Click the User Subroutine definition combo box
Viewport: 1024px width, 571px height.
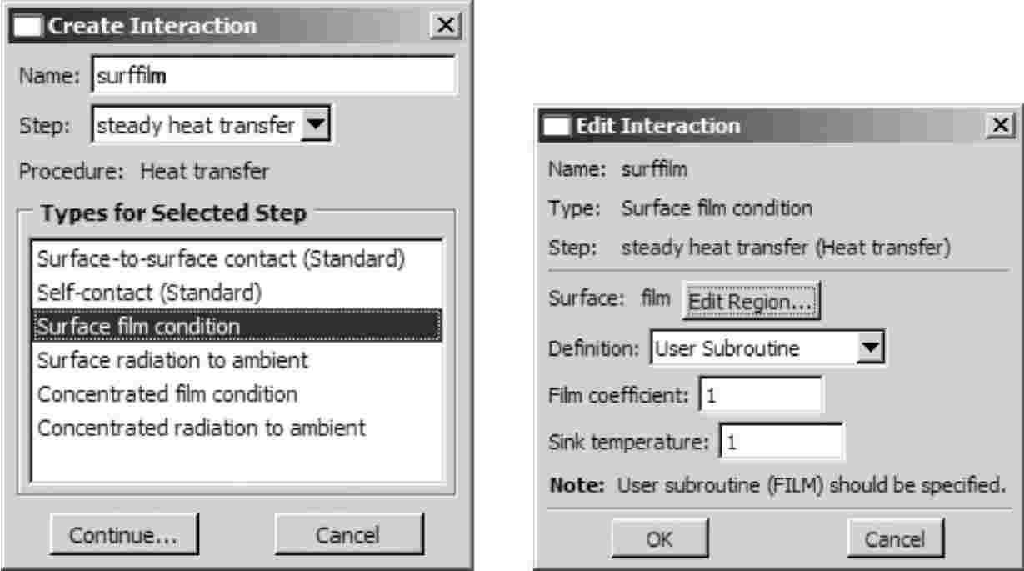click(756, 348)
